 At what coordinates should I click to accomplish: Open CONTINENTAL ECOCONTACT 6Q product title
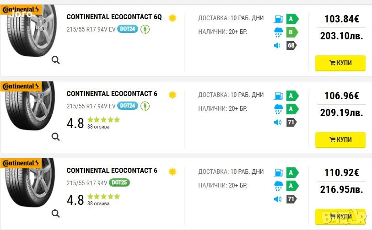[114, 17]
